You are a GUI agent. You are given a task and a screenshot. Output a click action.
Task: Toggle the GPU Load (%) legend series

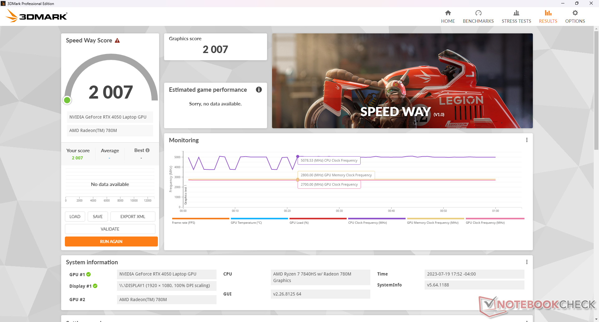click(x=299, y=222)
